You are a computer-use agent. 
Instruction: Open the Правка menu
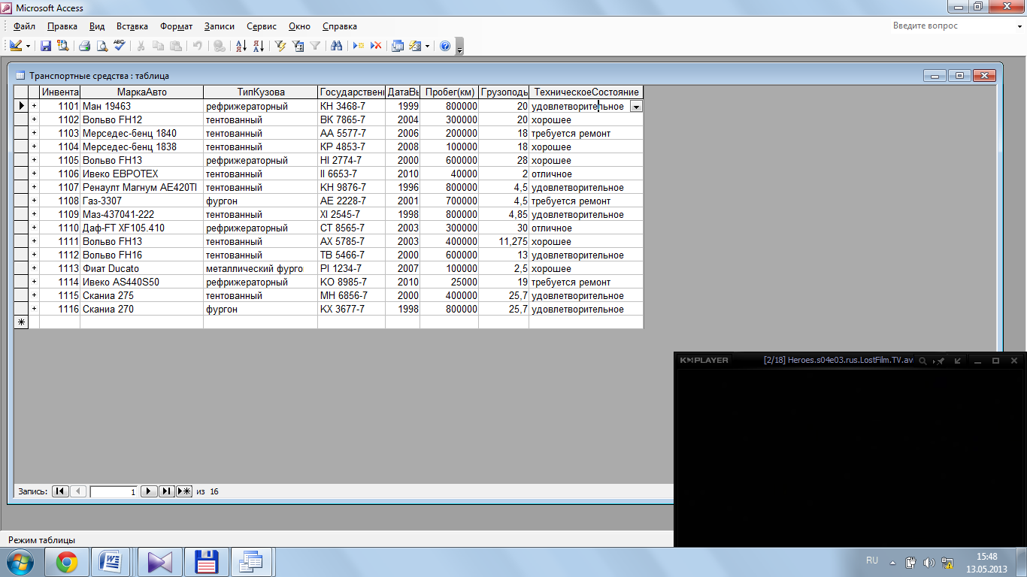(x=62, y=26)
